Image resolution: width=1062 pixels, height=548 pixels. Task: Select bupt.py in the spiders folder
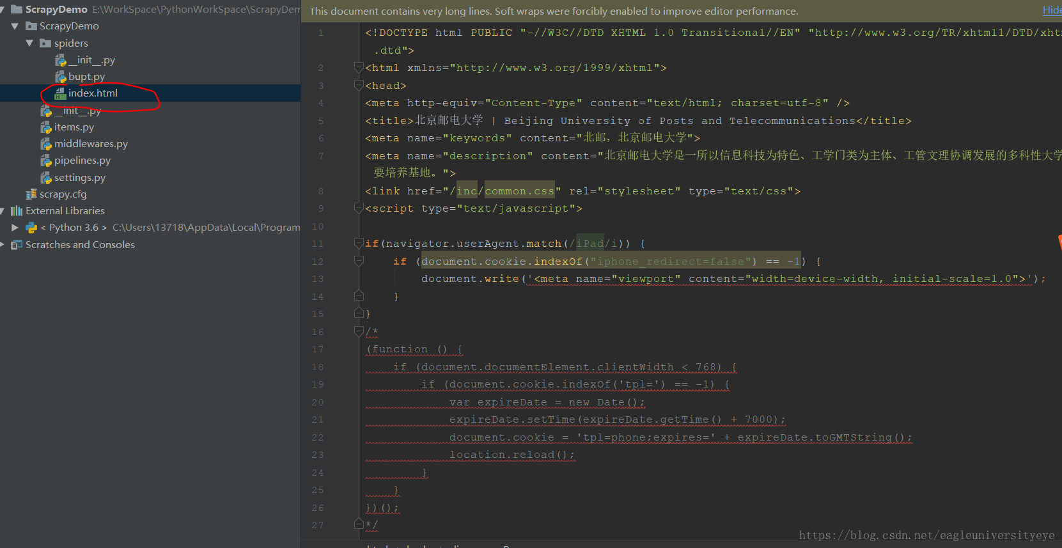click(x=87, y=77)
